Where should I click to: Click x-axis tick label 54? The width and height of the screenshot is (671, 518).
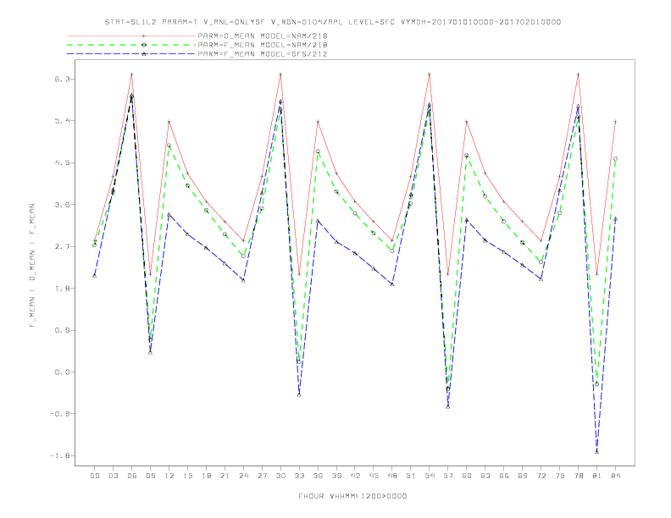430,476
